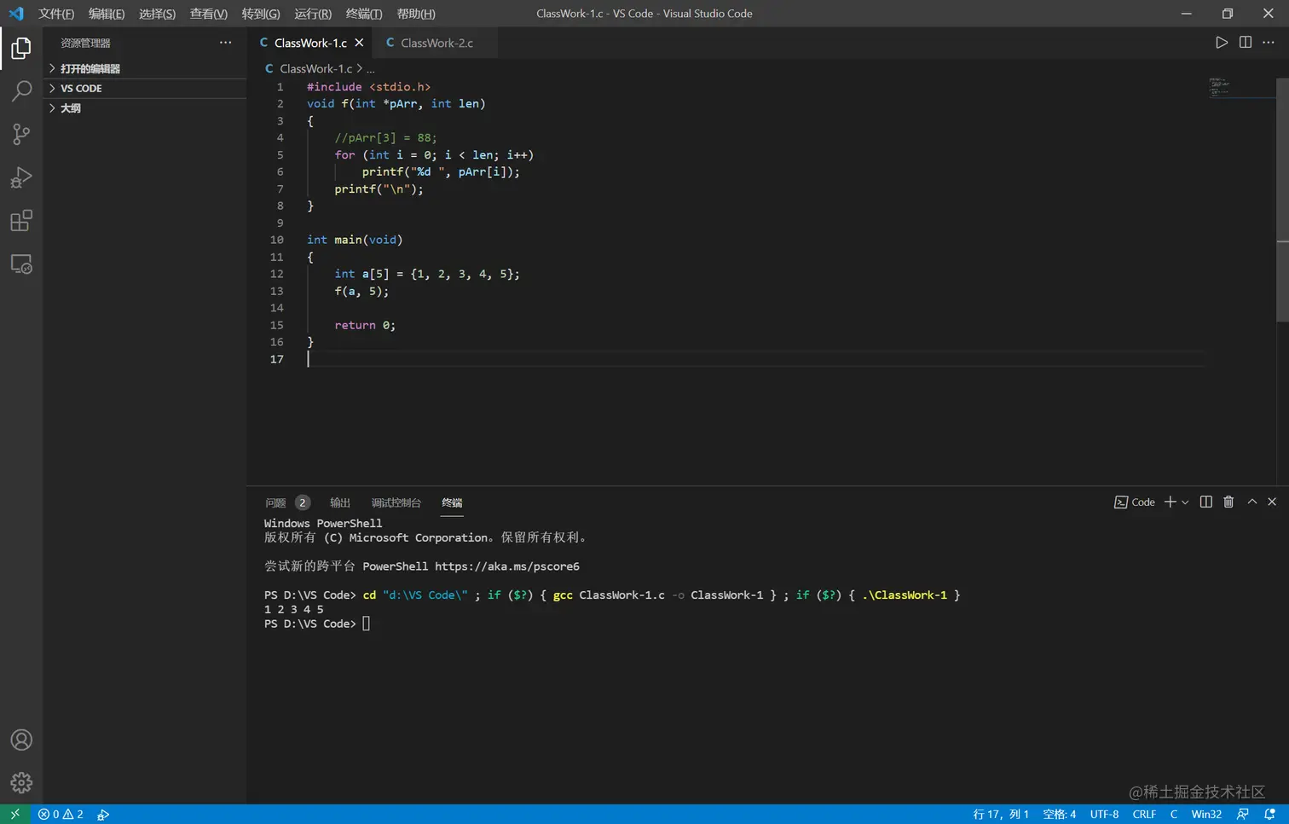Open the 查看(V) menu
Screen dimensions: 1289x824
coord(209,14)
